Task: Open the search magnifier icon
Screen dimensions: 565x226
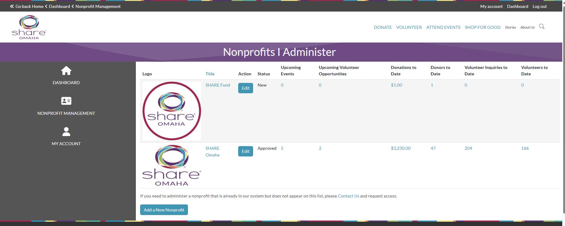Action: point(542,27)
